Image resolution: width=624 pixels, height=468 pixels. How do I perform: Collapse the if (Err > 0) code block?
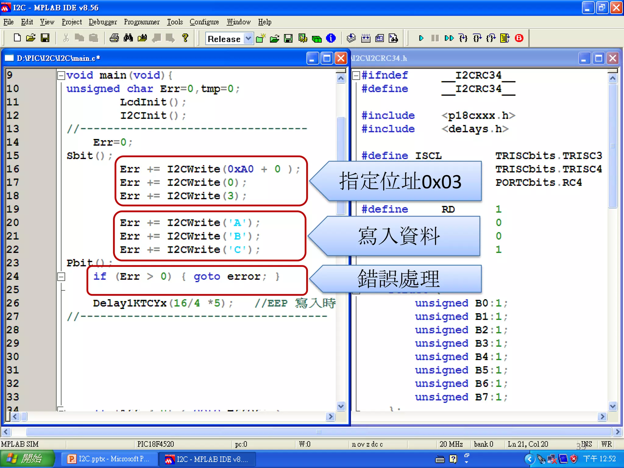tap(61, 277)
